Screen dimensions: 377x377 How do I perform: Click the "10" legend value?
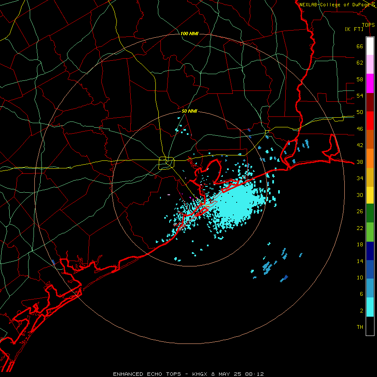[360, 278]
